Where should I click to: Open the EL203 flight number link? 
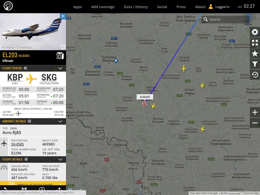tap(10, 55)
